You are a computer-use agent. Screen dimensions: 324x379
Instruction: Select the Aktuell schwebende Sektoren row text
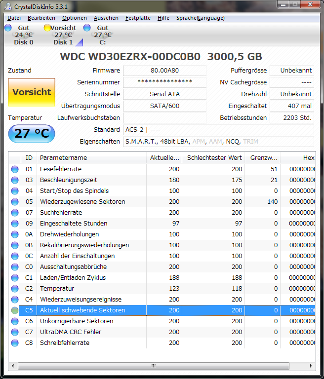point(82,310)
